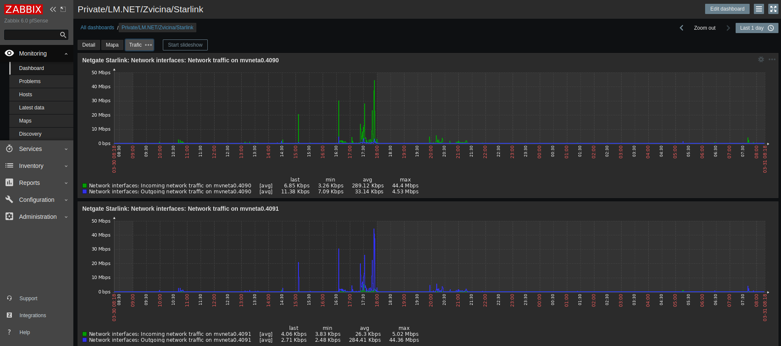Open mvneta0.4090 widget settings gear
The image size is (781, 346).
pyautogui.click(x=761, y=59)
